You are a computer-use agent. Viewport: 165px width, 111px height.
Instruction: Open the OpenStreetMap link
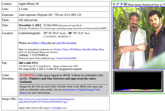click(90, 50)
